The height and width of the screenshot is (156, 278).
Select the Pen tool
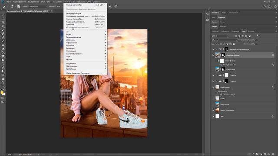[3, 68]
